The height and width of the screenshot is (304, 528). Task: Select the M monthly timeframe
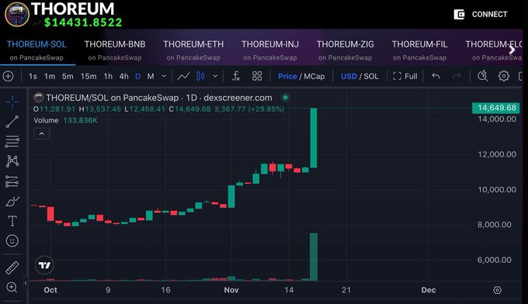tap(151, 76)
